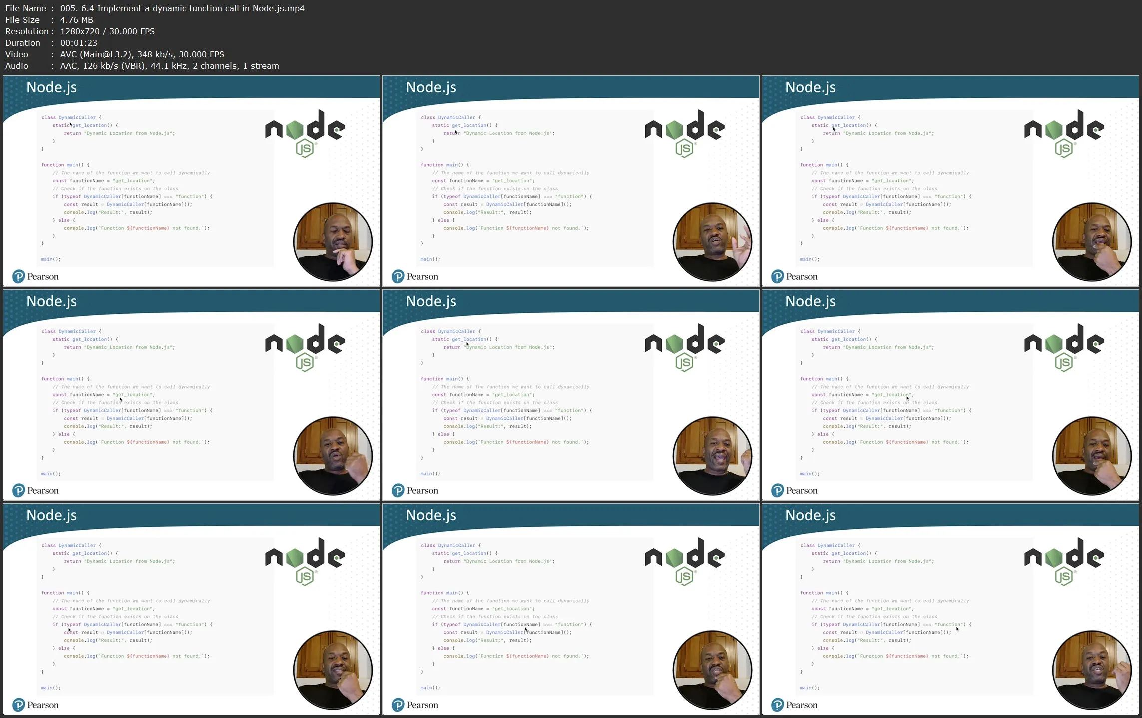
Task: Click the Pearson logo in the bottom-right frame
Action: point(794,705)
